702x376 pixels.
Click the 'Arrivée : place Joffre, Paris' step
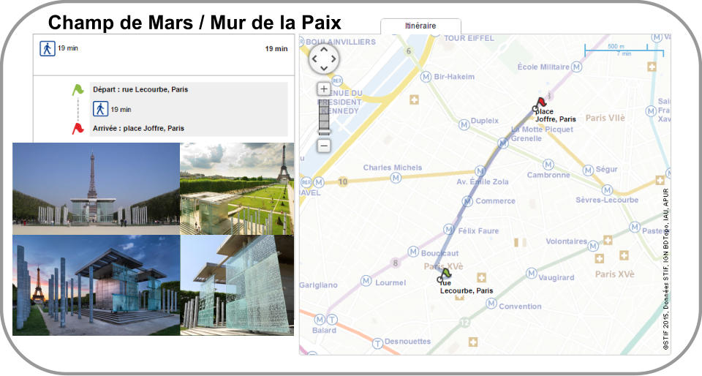(x=138, y=129)
